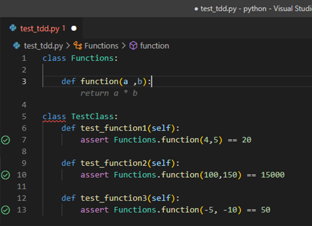
Task: Click the class symbol icon before Functions breadcrumb
Action: tap(78, 46)
